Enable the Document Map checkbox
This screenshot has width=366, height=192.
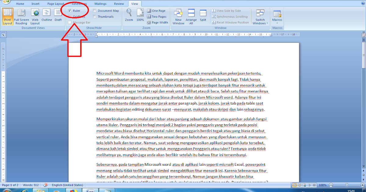point(95,11)
